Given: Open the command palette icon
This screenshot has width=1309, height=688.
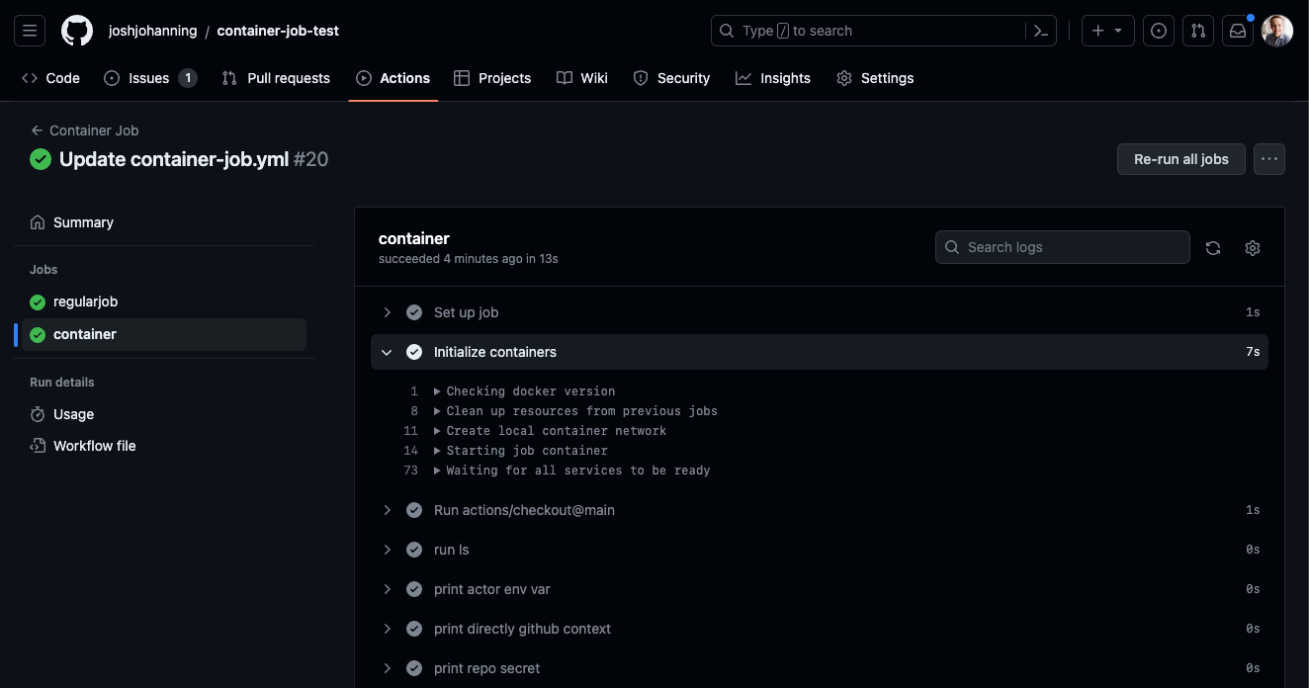Looking at the screenshot, I should (x=1040, y=31).
